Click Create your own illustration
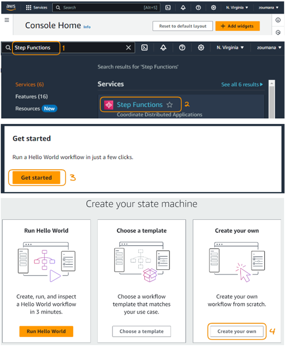 (237, 262)
